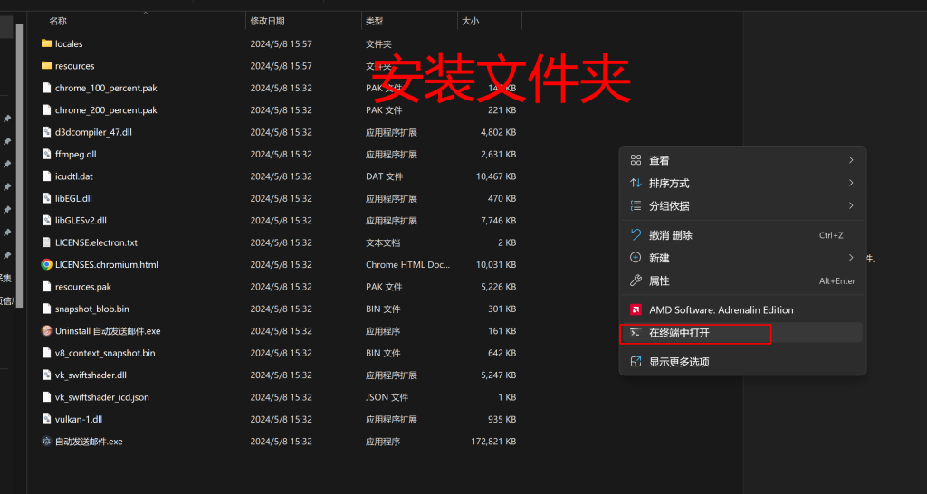The image size is (927, 494).
Task: Select 在终端中打开 in the context menu
Action: point(679,333)
